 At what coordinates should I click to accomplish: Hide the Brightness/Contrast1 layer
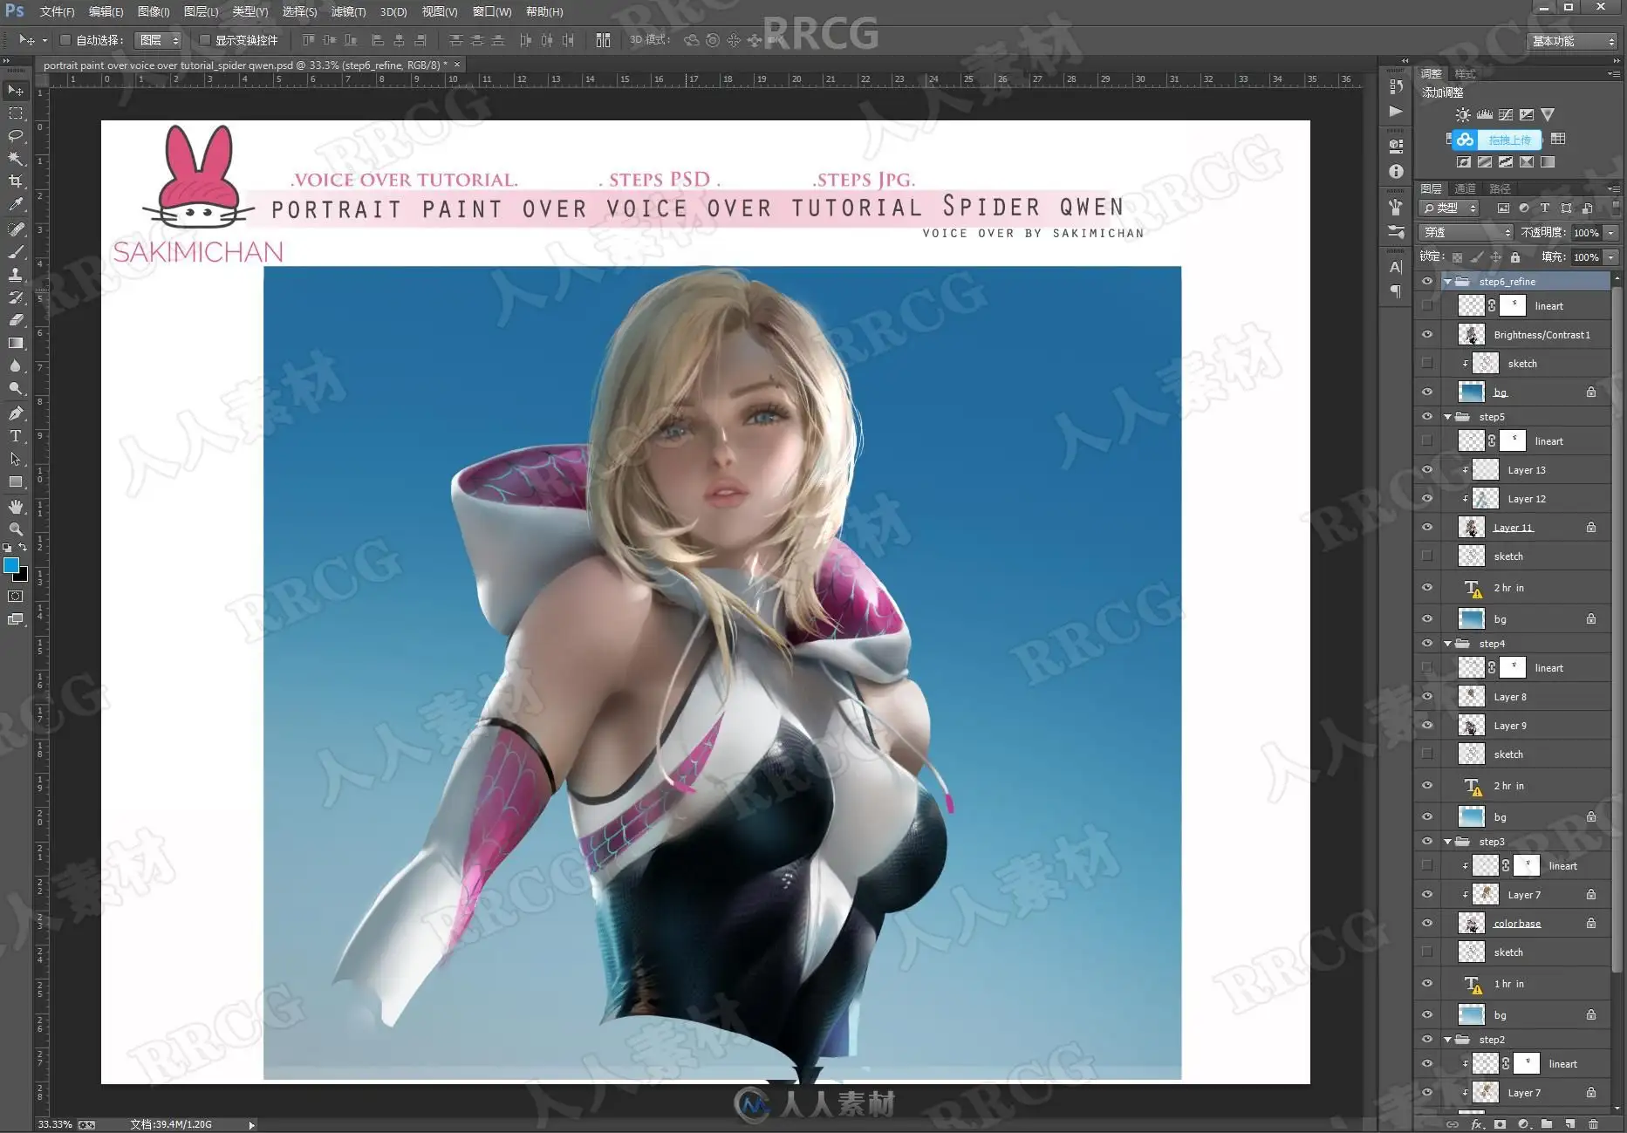[1427, 335]
